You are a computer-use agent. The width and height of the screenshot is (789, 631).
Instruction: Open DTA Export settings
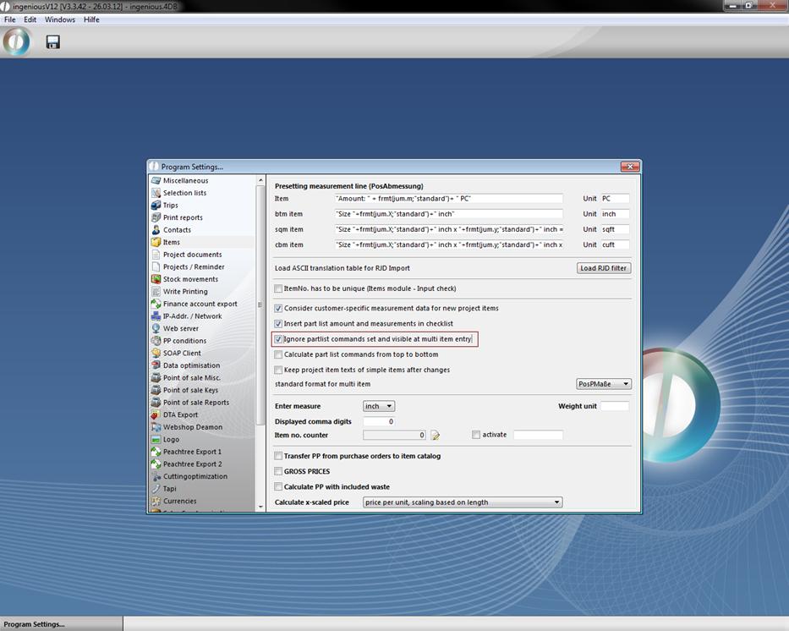click(x=180, y=414)
